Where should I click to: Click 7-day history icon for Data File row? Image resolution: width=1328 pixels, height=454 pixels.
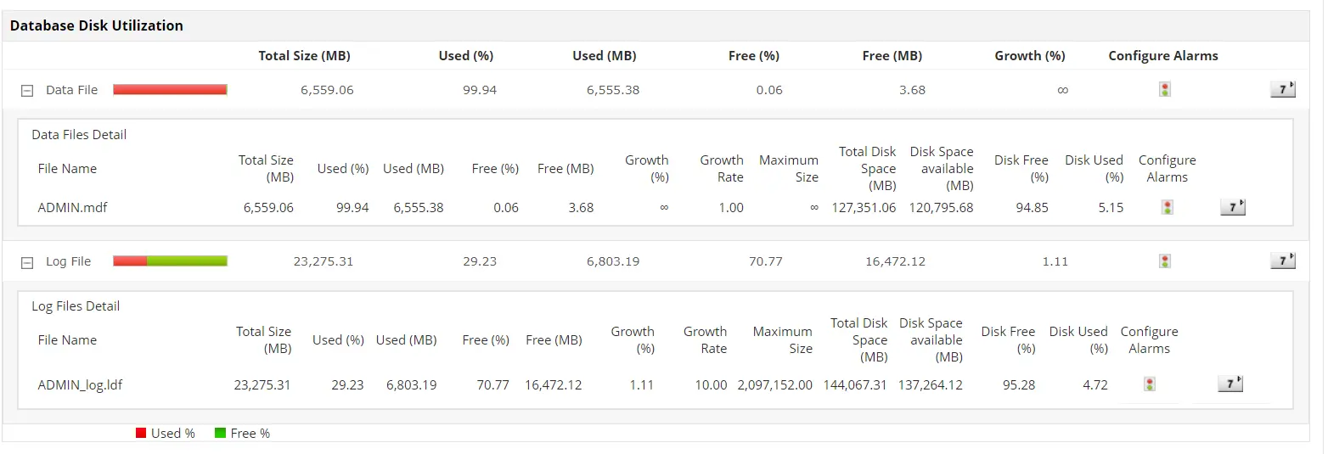tap(1282, 89)
